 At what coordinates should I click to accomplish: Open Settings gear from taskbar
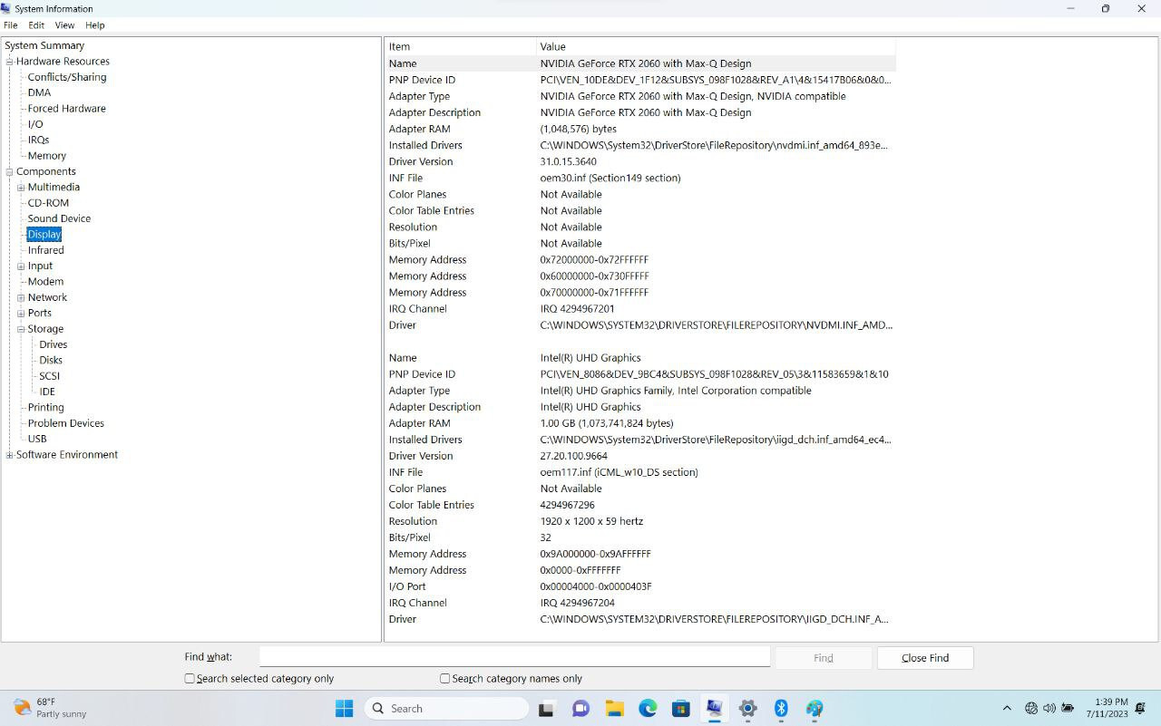point(747,709)
